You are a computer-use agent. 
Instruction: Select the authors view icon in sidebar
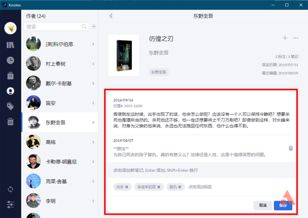[10, 91]
